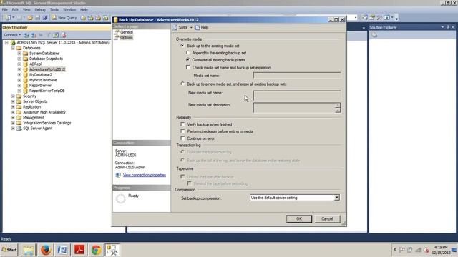Expand System Databases node
The height and width of the screenshot is (257, 458).
tap(19, 54)
